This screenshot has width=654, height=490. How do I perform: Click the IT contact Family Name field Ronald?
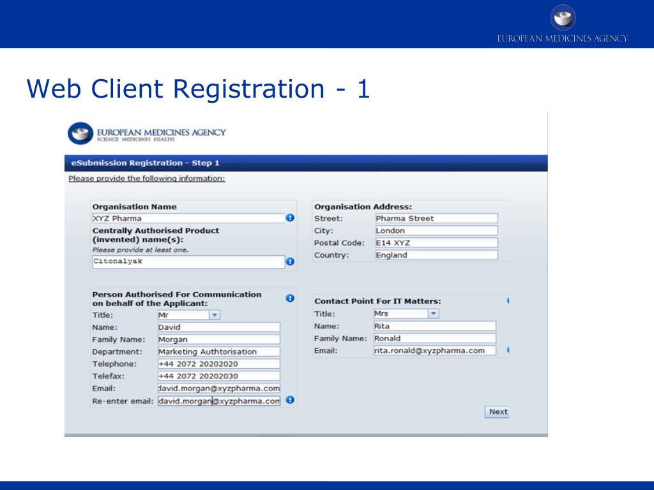(434, 338)
